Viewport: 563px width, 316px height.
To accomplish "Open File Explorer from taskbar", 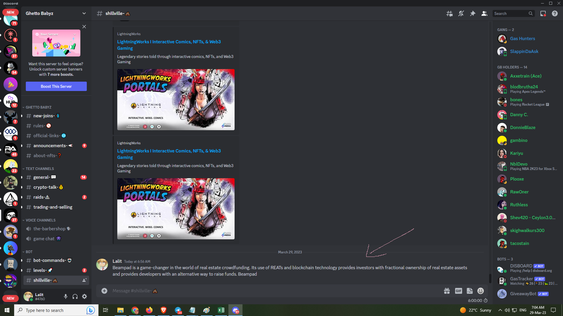I will (120, 310).
